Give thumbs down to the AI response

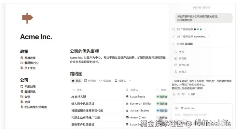click(183, 94)
